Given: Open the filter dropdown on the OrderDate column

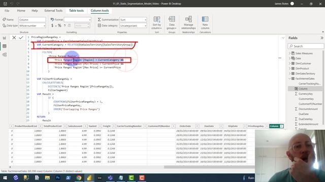Looking at the screenshot, I should (197, 126).
